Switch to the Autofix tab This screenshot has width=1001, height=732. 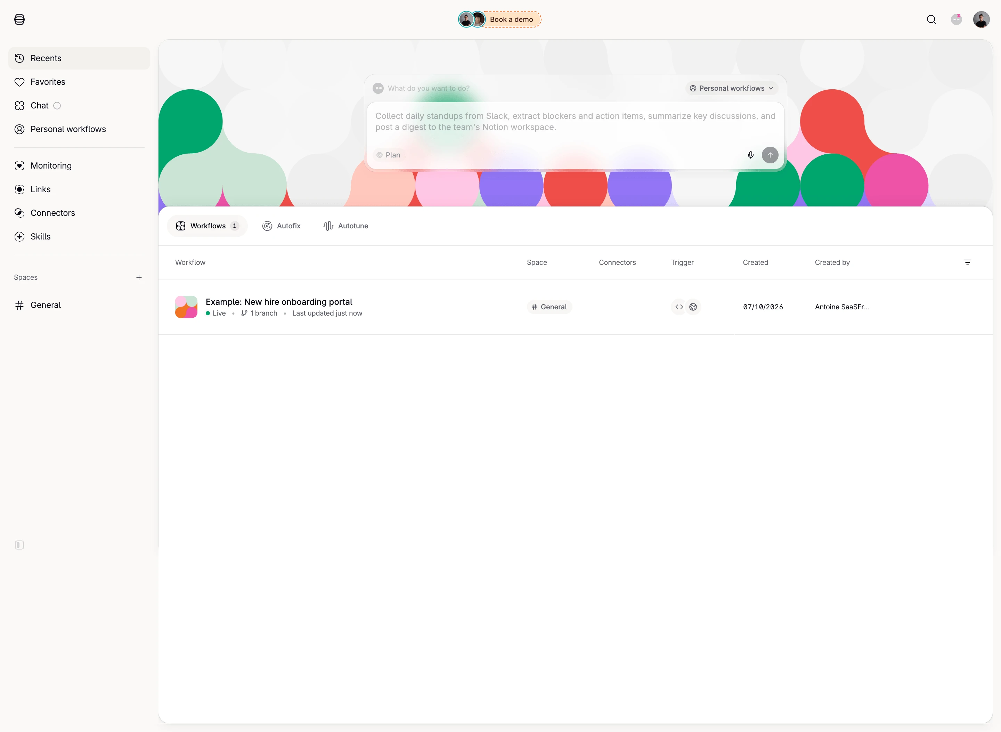(281, 226)
